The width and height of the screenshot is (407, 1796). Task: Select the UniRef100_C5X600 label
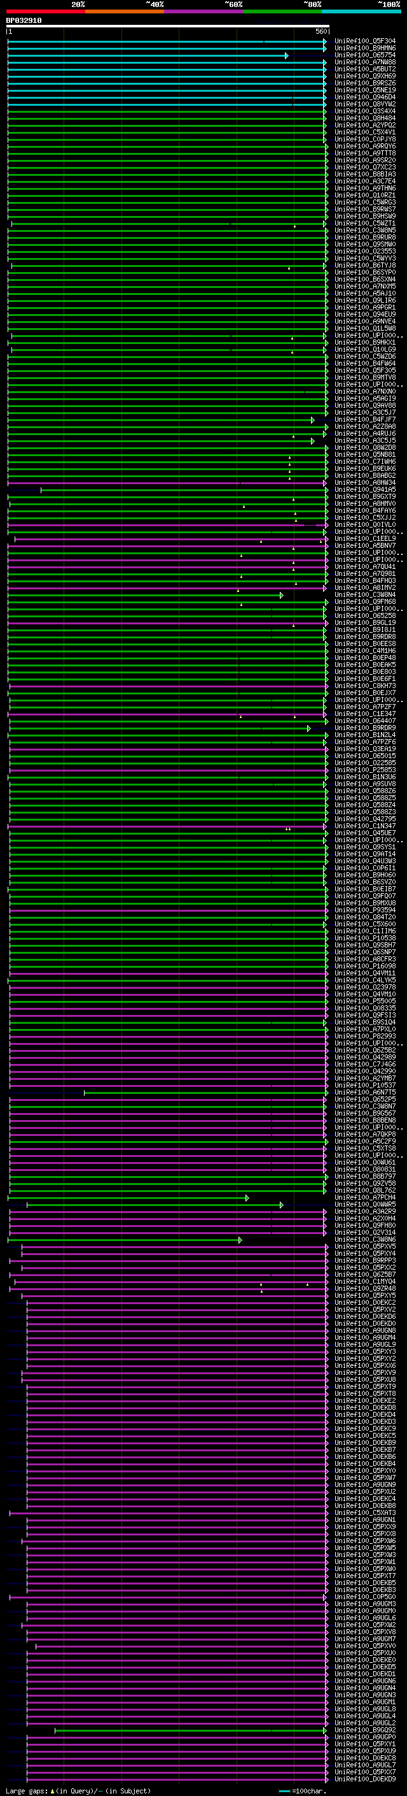[365, 924]
